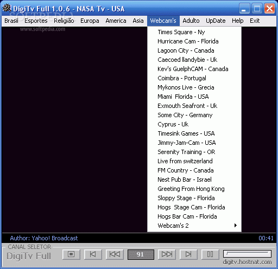Screen dimensions: 278x269
Task: Click the Author: Yahoo! Broadcast text
Action: 44,238
